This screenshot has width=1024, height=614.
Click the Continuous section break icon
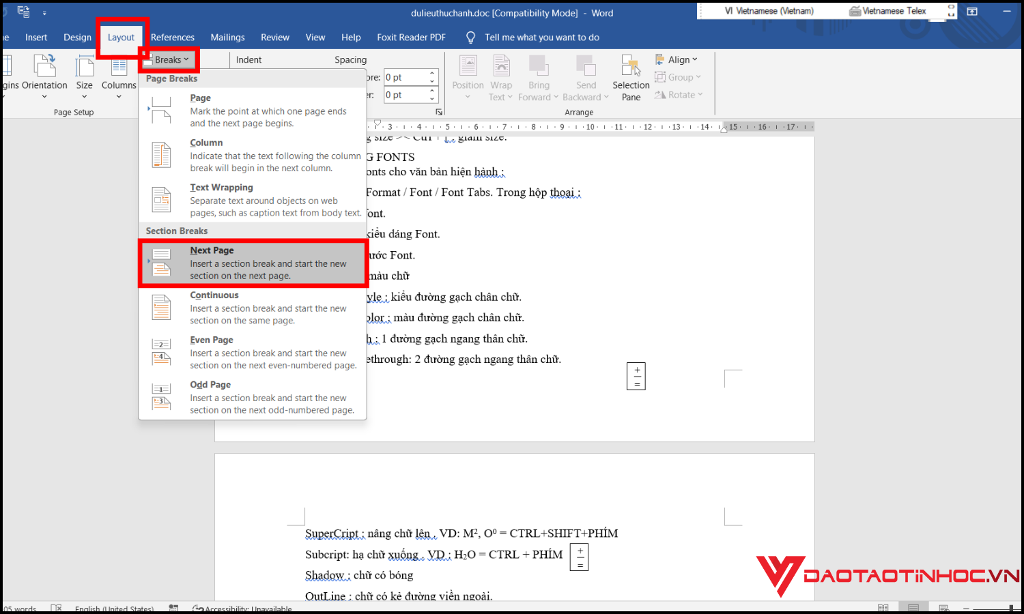[x=161, y=308]
